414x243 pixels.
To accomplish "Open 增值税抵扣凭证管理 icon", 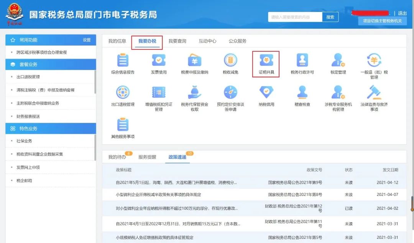I will (x=159, y=92).
